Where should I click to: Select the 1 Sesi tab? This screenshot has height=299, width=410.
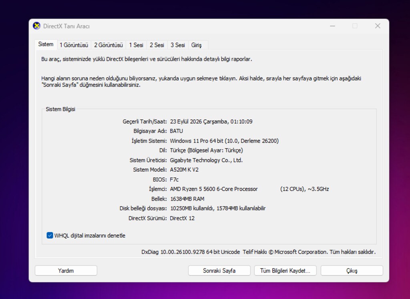click(136, 45)
